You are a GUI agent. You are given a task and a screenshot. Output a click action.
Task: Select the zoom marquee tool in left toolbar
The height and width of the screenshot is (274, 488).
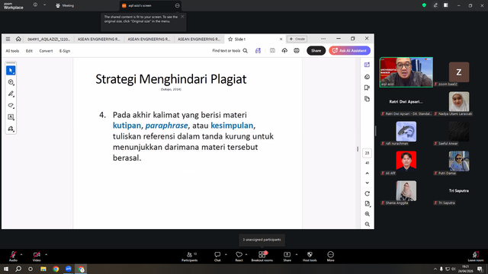click(x=11, y=82)
